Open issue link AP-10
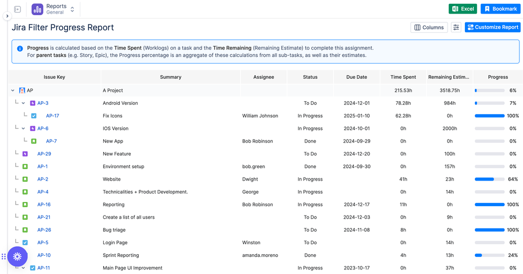Screen dimensions: 523x274 click(x=44, y=255)
